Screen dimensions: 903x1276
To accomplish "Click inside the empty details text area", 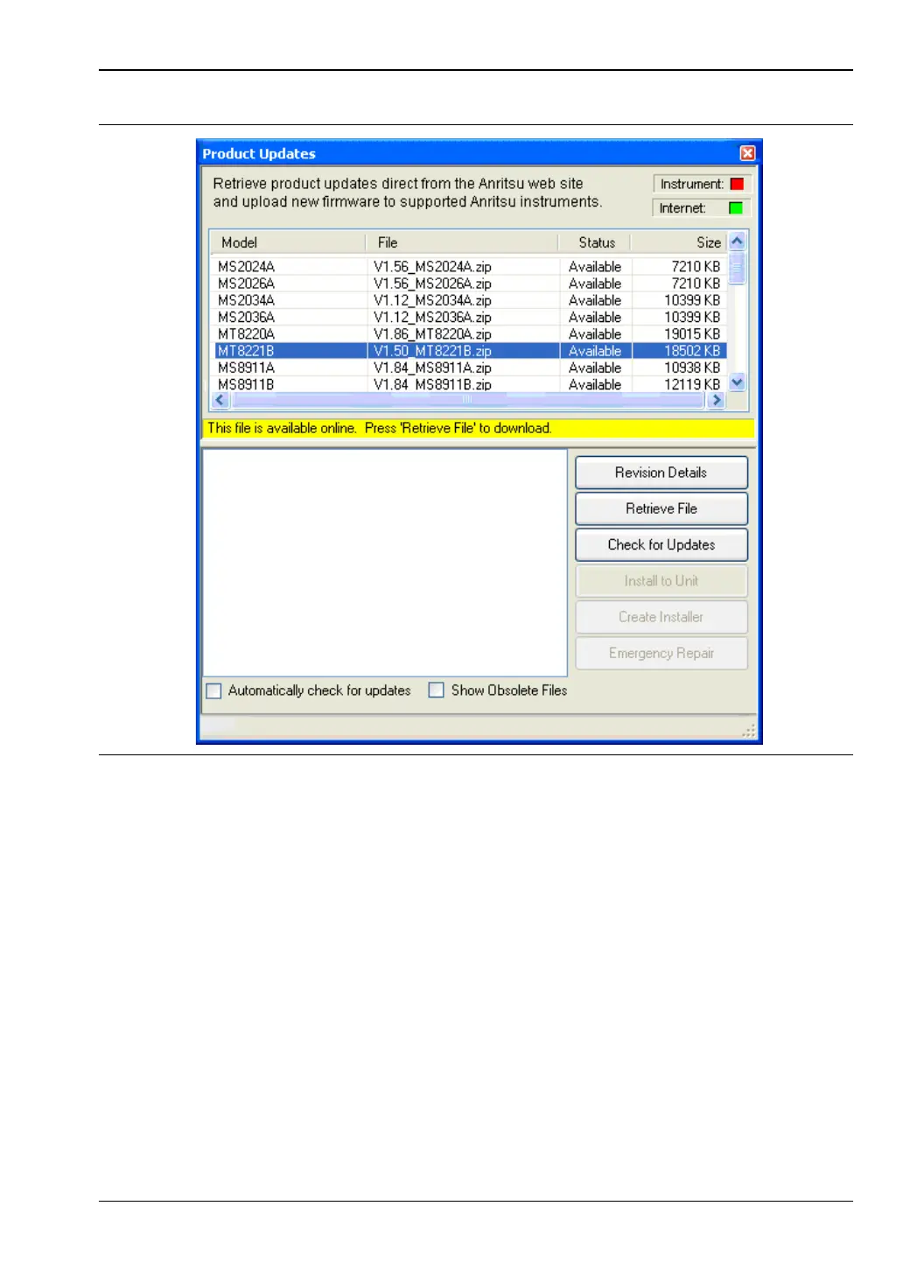I will click(385, 563).
